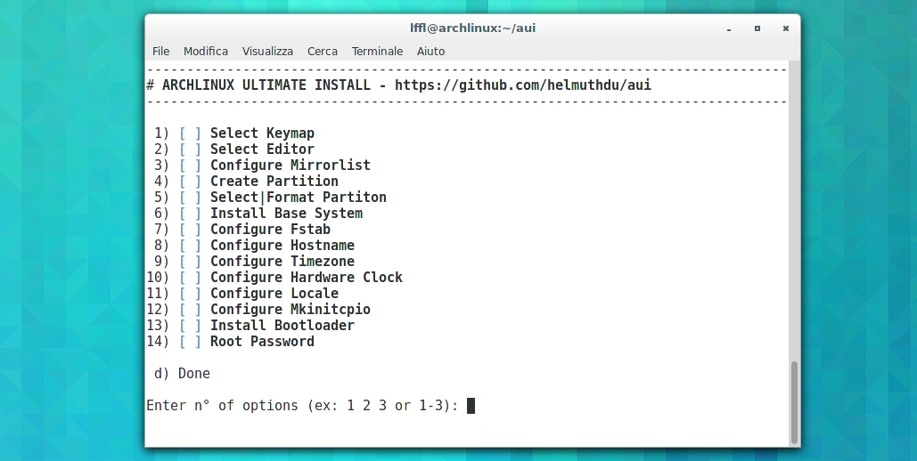Open the File menu

[160, 52]
